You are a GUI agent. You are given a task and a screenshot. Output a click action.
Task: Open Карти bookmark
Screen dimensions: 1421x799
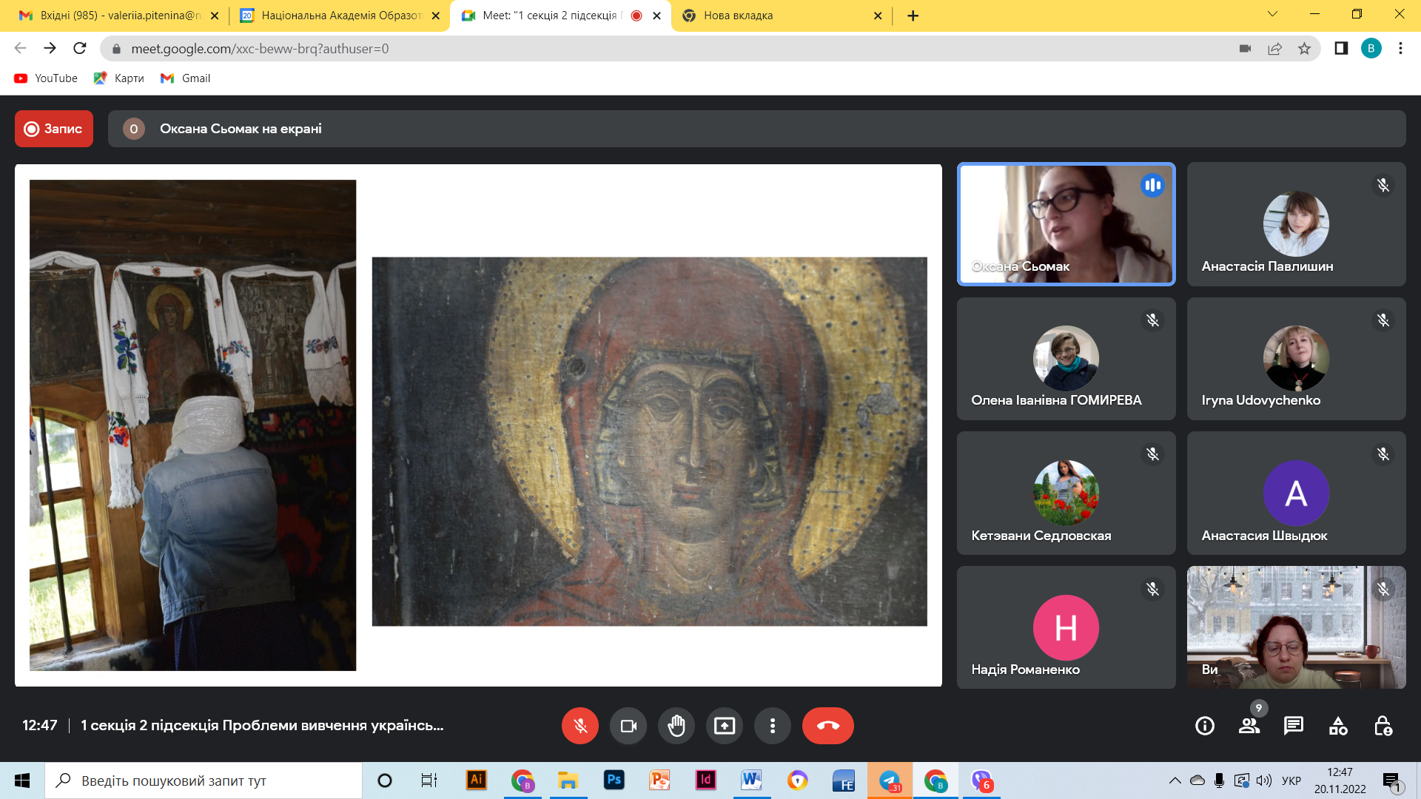point(119,78)
